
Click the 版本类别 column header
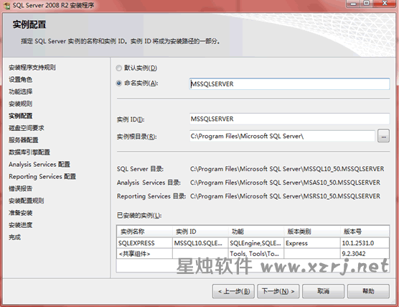pyautogui.click(x=312, y=232)
